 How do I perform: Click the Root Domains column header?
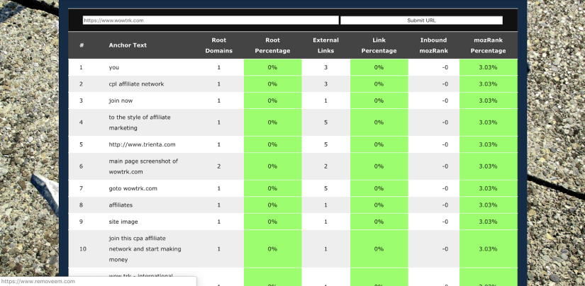218,45
